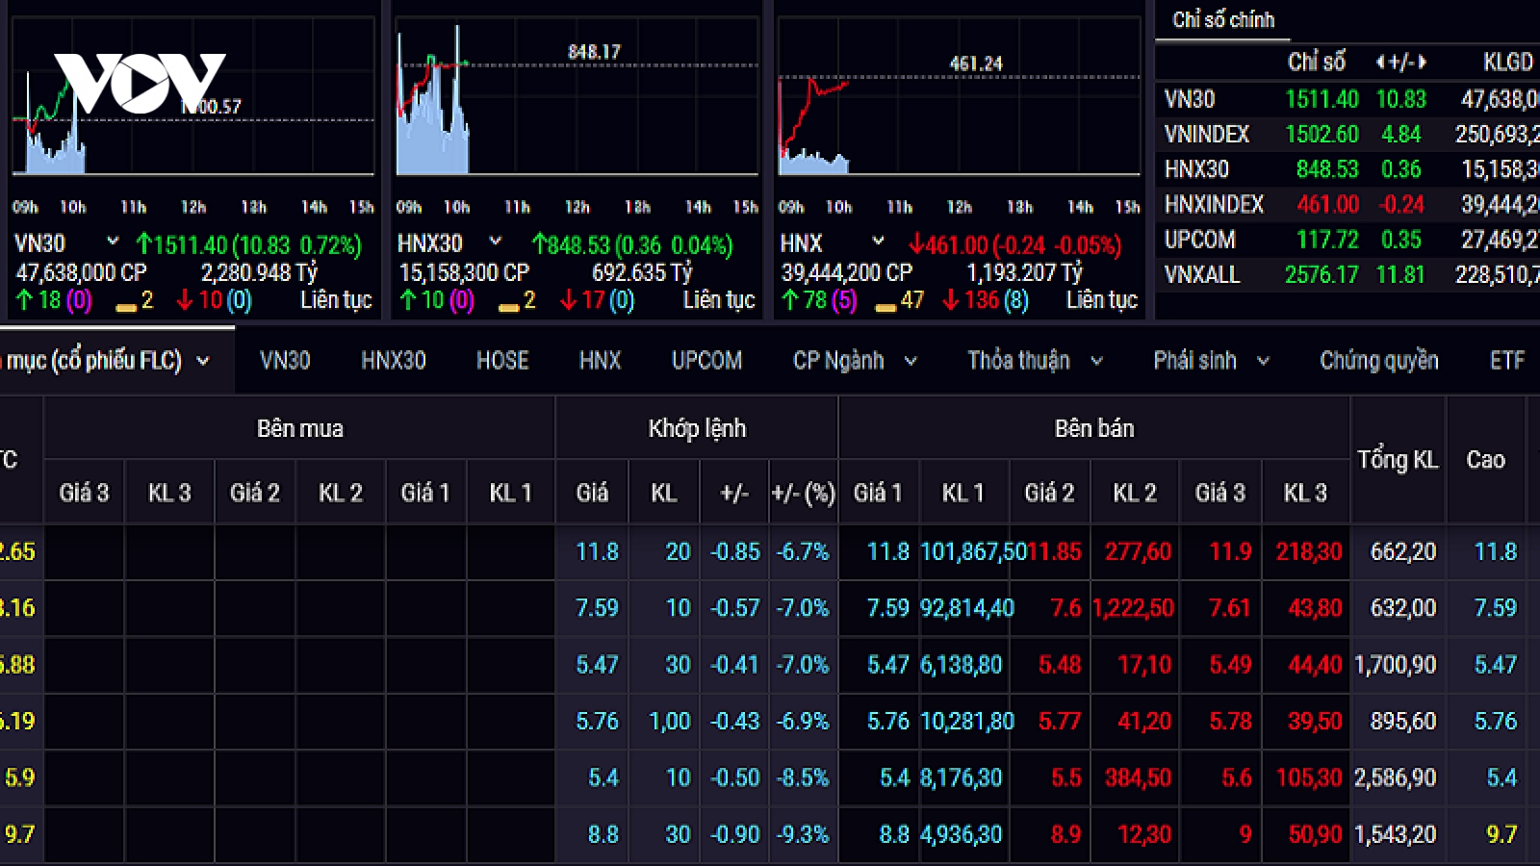Open the HNX30 index chart dropdown
This screenshot has width=1540, height=866.
click(496, 241)
